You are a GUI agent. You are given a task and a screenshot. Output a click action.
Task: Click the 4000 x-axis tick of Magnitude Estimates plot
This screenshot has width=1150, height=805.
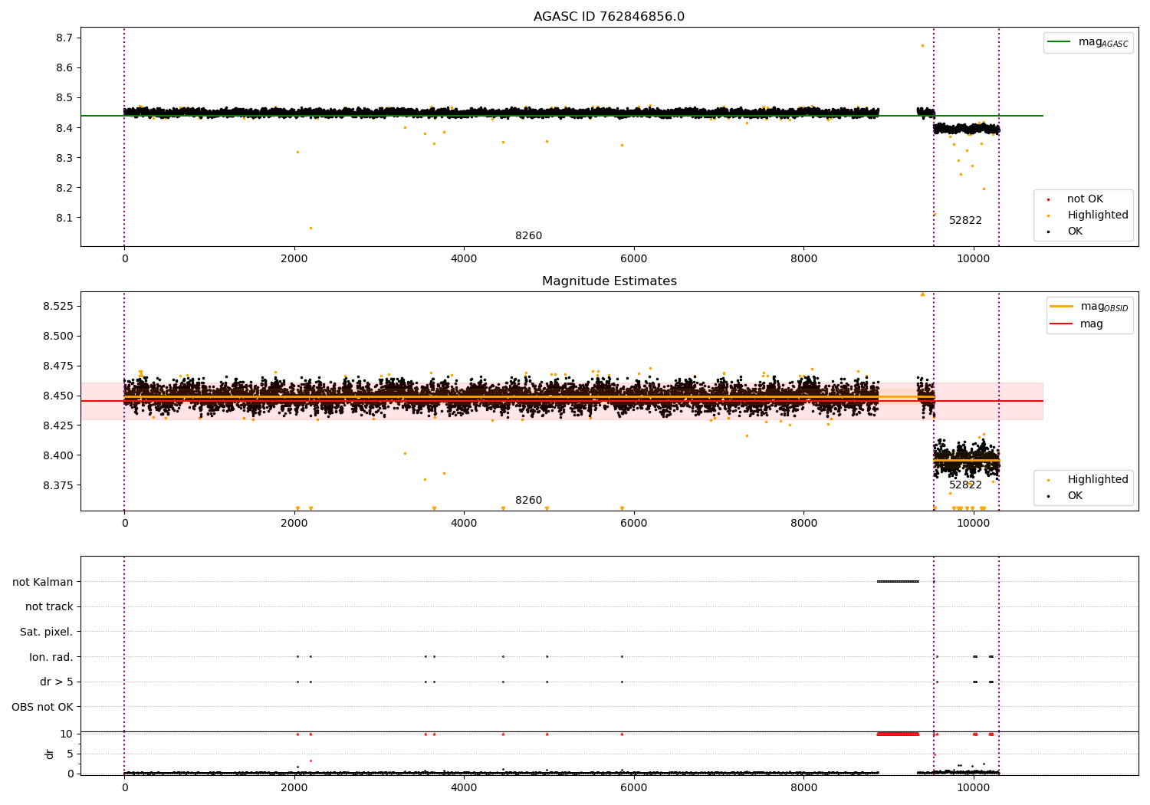tap(464, 523)
